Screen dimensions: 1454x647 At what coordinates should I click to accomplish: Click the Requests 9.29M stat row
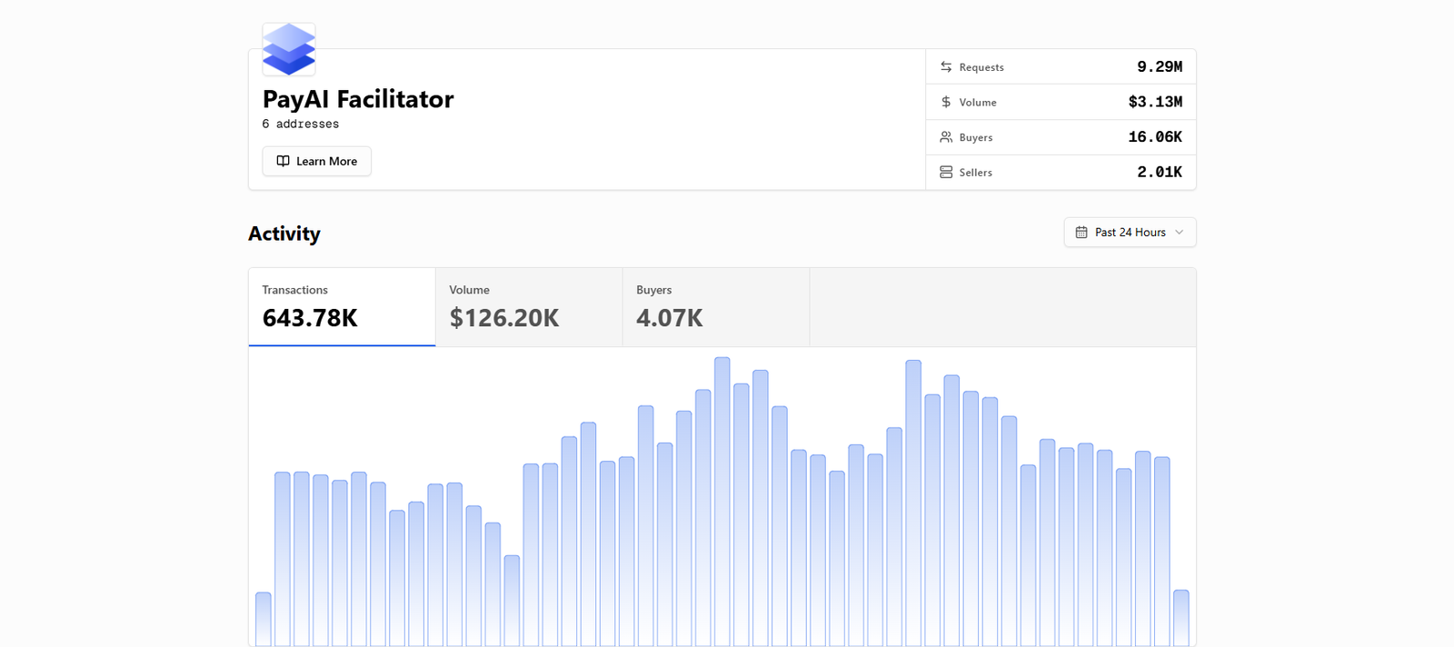pos(1061,67)
